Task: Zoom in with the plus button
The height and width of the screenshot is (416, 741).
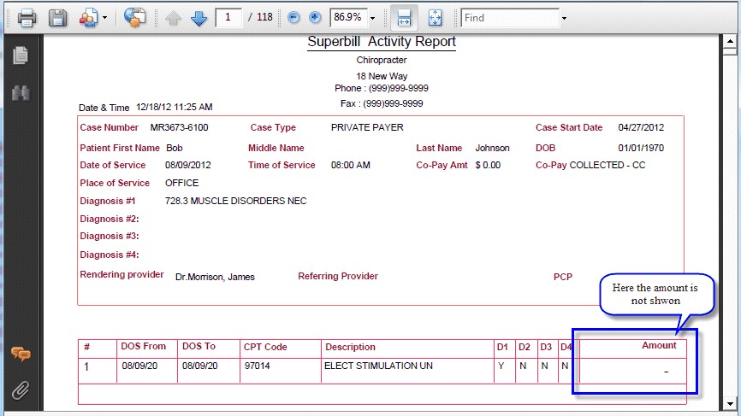Action: coord(314,17)
